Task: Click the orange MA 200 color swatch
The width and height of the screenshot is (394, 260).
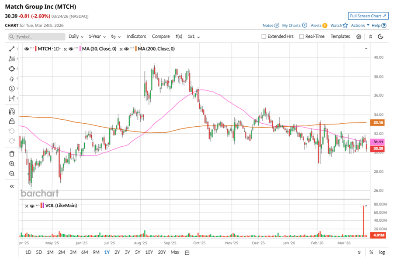Action: [136, 49]
